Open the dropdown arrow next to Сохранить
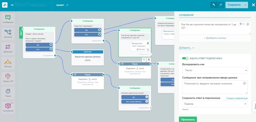 pyautogui.click(x=245, y=5)
